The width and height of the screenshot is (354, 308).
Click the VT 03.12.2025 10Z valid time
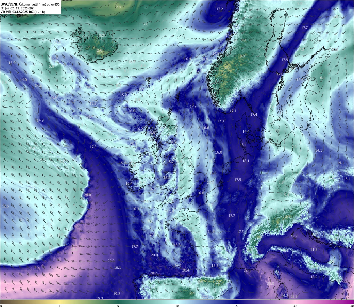pos(23,12)
